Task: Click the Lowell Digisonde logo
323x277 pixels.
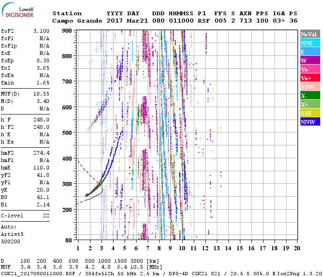Action: [18, 10]
